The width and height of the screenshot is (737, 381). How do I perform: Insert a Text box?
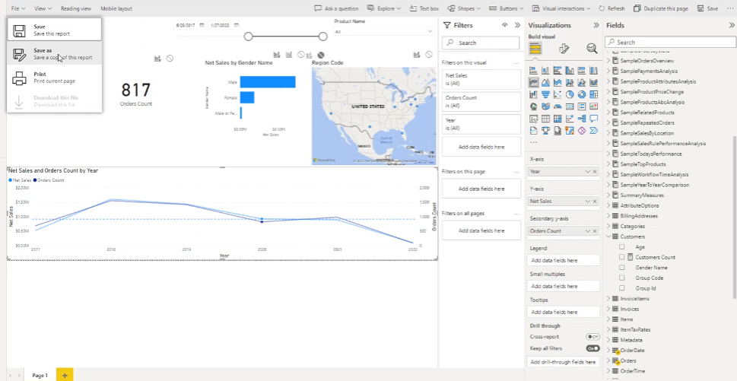pyautogui.click(x=424, y=8)
